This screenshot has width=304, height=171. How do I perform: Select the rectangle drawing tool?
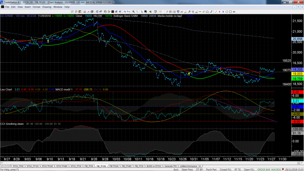pyautogui.click(x=230, y=12)
